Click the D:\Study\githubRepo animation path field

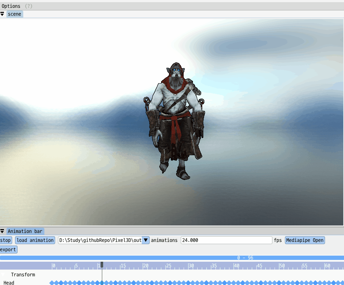(100, 240)
